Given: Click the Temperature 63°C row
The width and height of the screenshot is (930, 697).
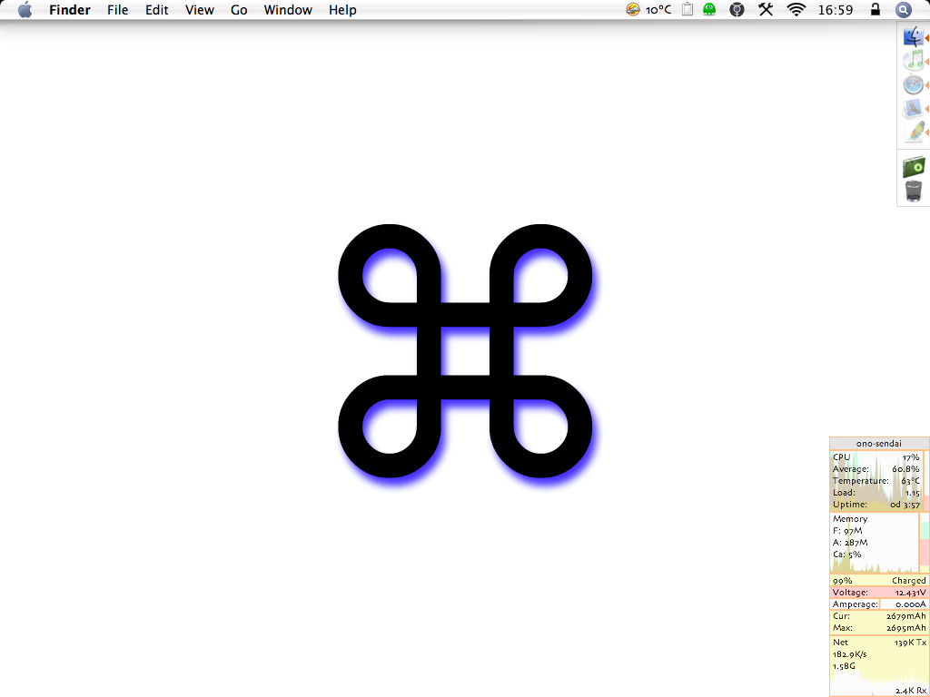Looking at the screenshot, I should (x=876, y=481).
